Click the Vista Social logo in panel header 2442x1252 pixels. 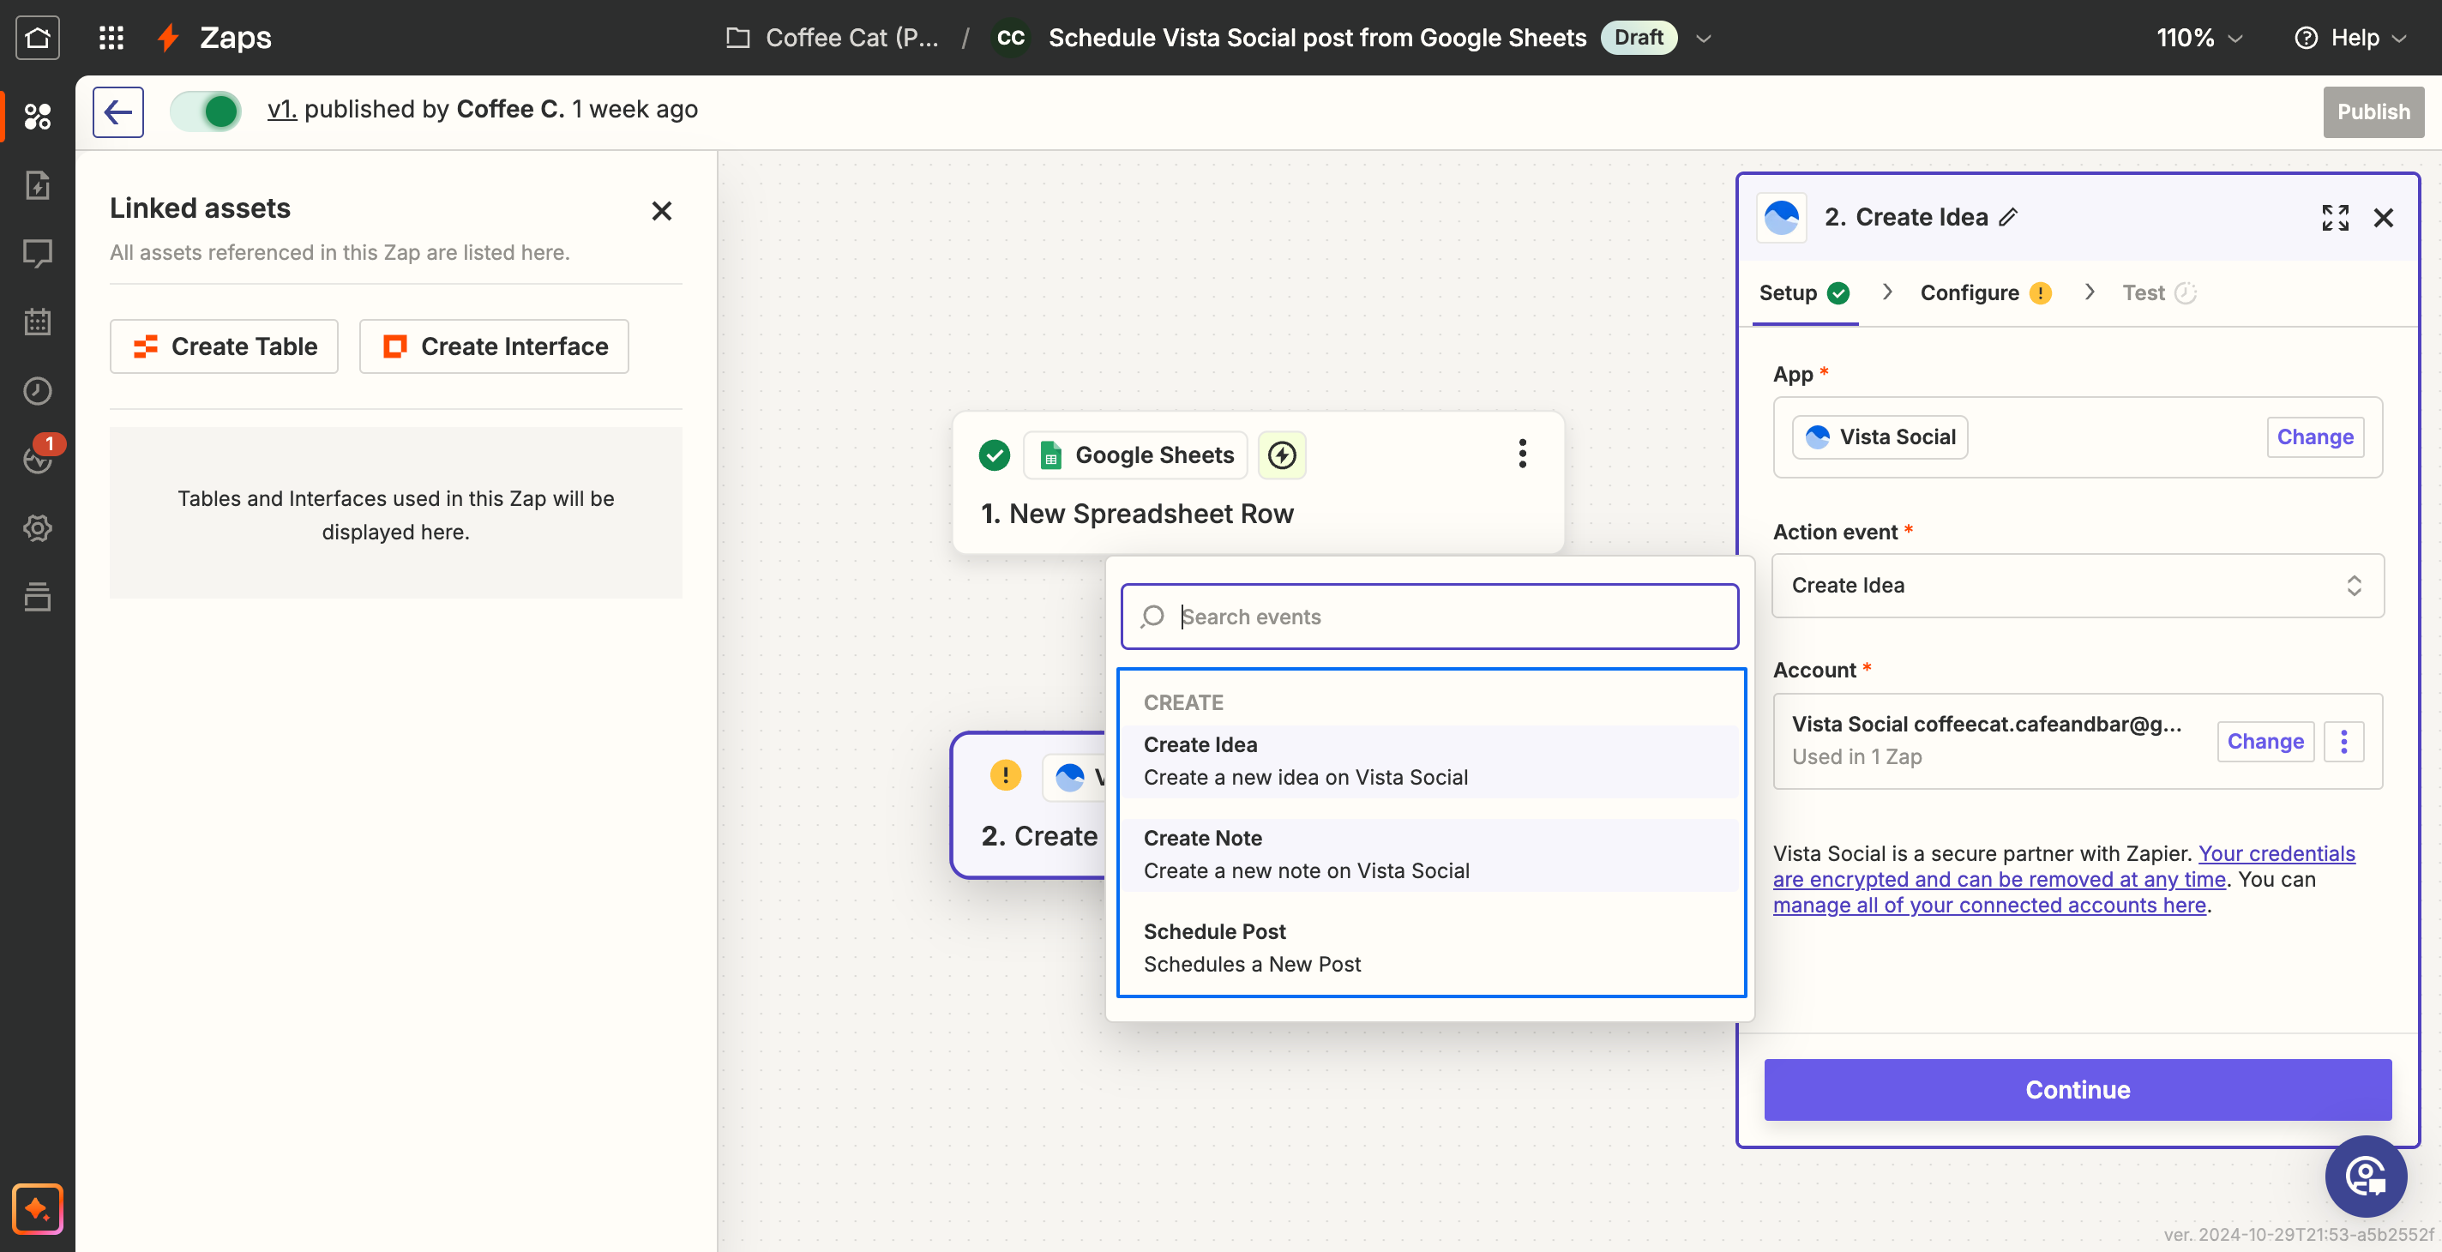(1781, 217)
